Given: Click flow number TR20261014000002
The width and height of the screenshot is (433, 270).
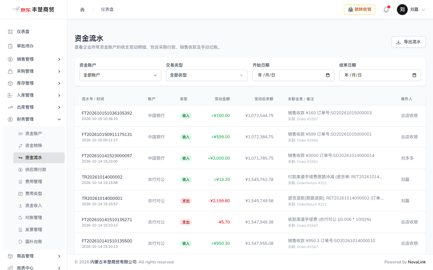Looking at the screenshot, I should coord(102,177).
